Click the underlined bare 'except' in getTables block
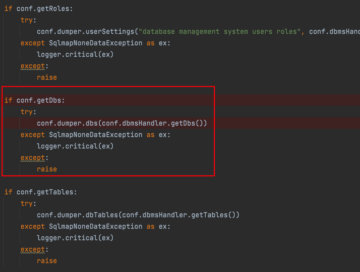 coord(33,249)
